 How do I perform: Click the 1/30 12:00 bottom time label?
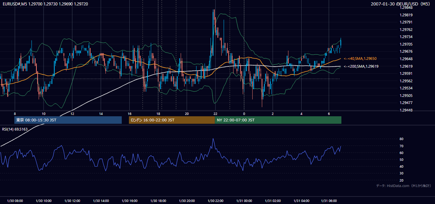(x=72, y=201)
